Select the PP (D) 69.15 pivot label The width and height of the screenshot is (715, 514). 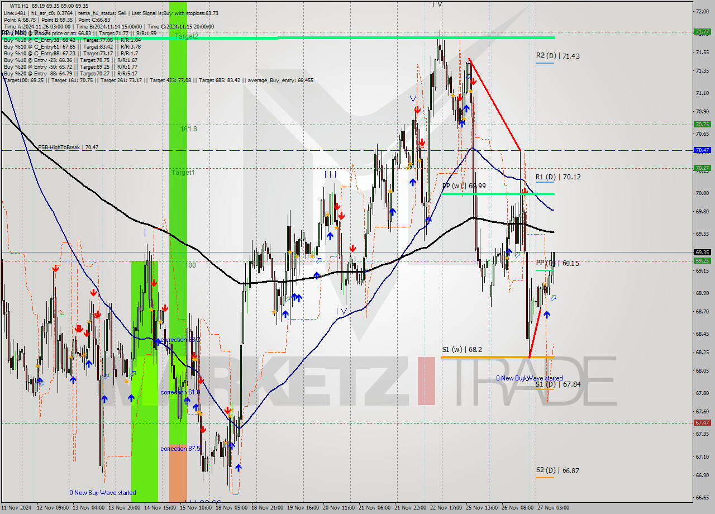point(557,263)
